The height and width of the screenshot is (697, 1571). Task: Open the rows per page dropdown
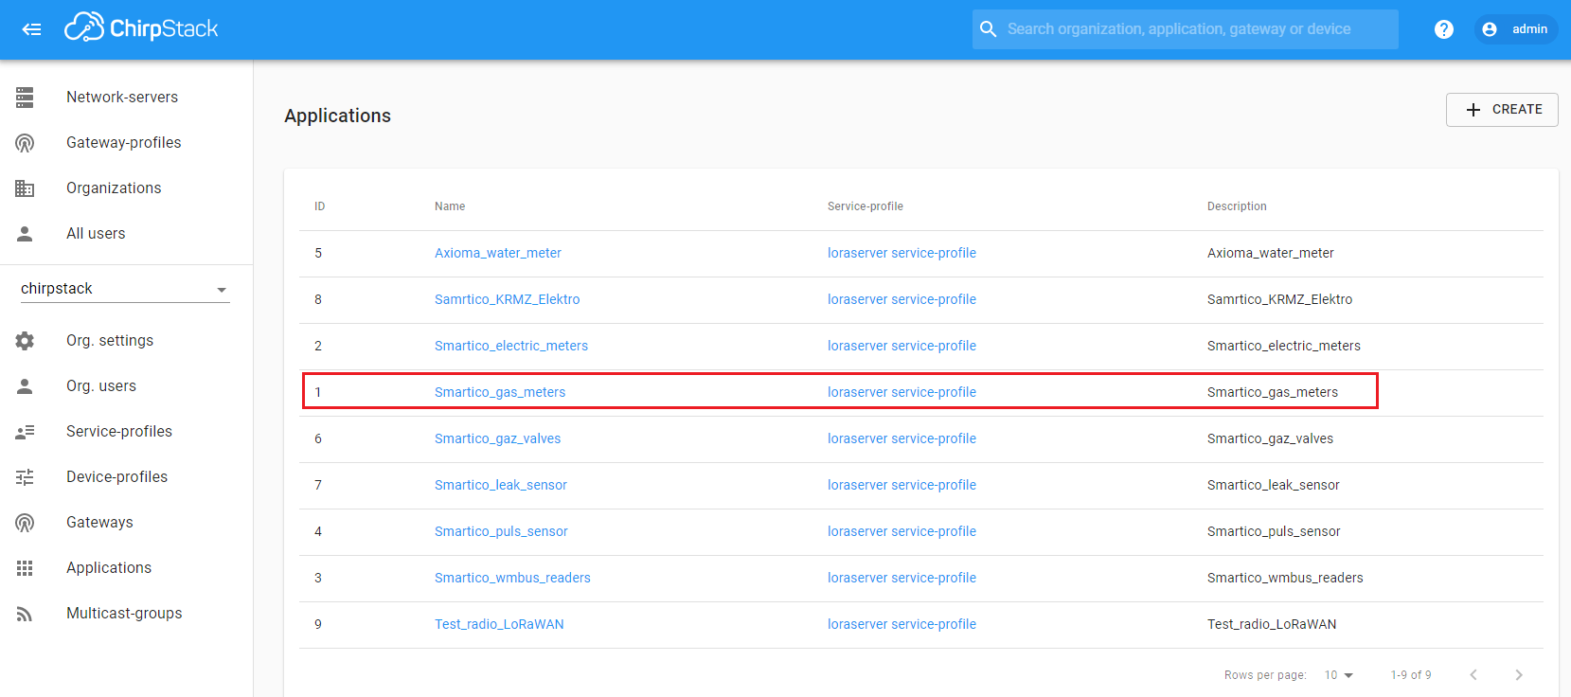(x=1338, y=675)
